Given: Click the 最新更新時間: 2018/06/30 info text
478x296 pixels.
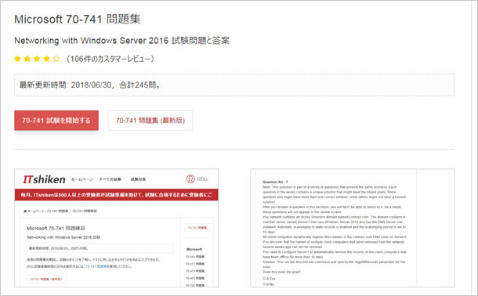Looking at the screenshot, I should tap(90, 85).
